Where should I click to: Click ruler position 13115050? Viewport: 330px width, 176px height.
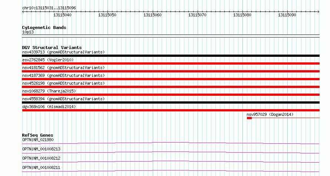[x=107, y=15]
